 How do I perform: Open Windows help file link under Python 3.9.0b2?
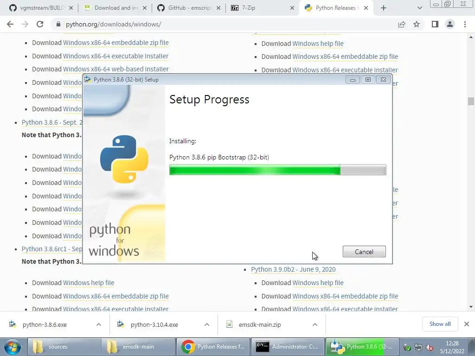click(318, 283)
